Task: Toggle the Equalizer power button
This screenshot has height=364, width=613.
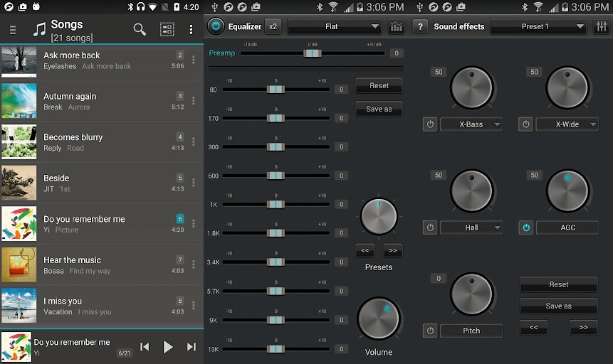Action: 216,27
